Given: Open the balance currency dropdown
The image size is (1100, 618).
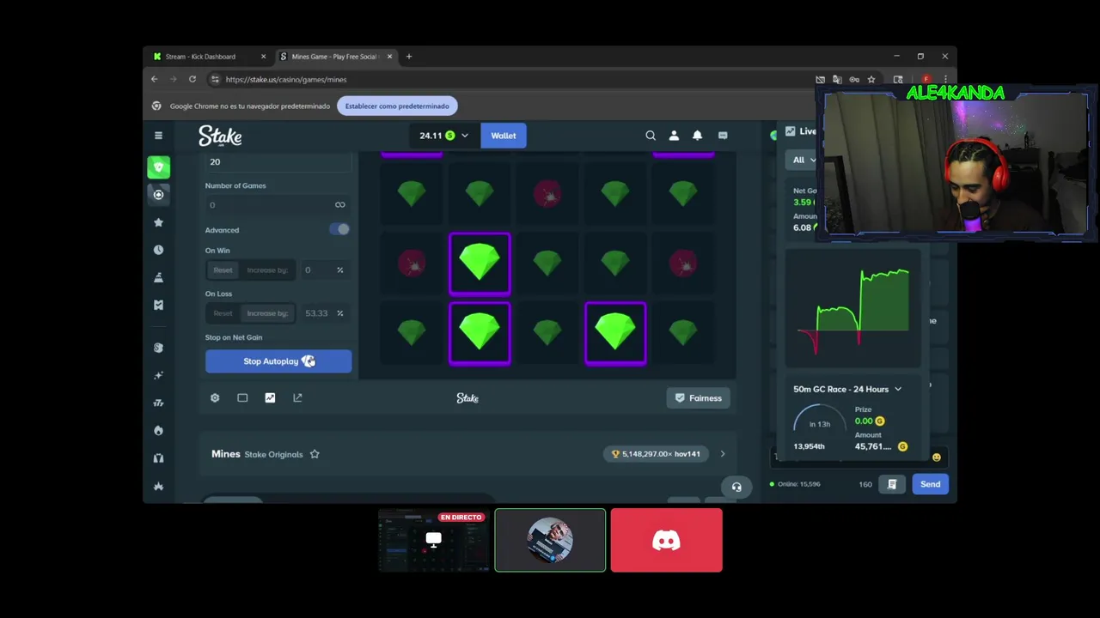Looking at the screenshot, I should coord(443,136).
